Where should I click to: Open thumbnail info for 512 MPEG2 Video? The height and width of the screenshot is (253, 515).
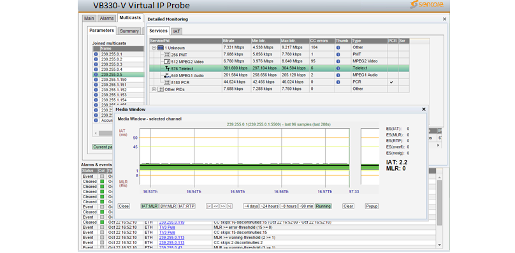(x=338, y=61)
